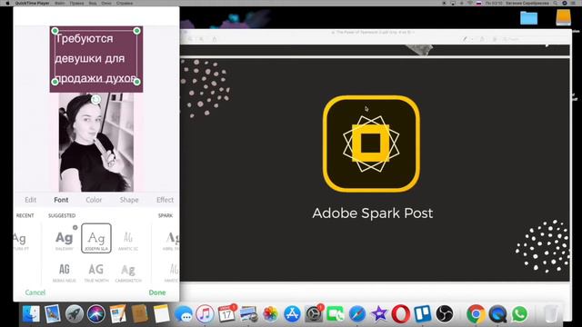Screen dimensions: 582x327
Task: Open the Apple menu
Action: (x=7, y=3)
